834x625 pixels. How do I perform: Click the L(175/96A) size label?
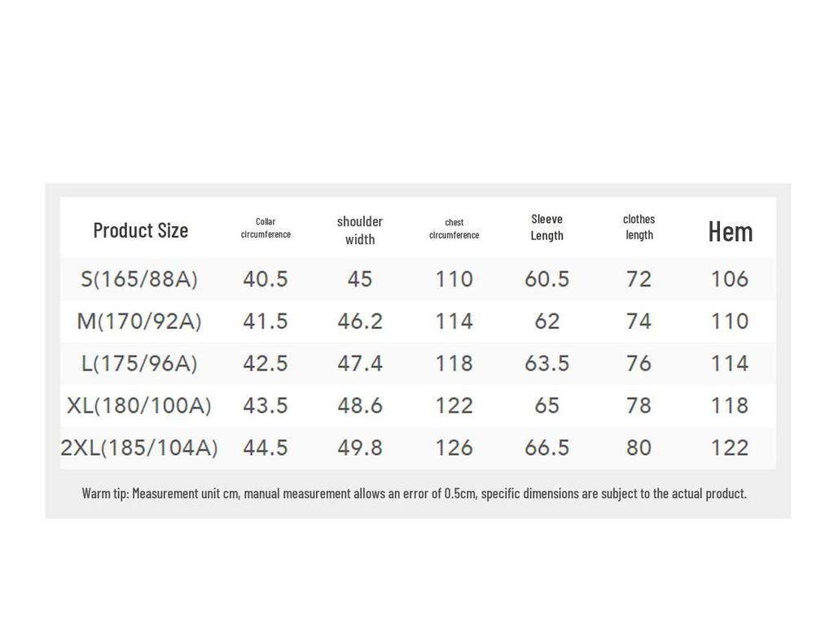tap(139, 363)
